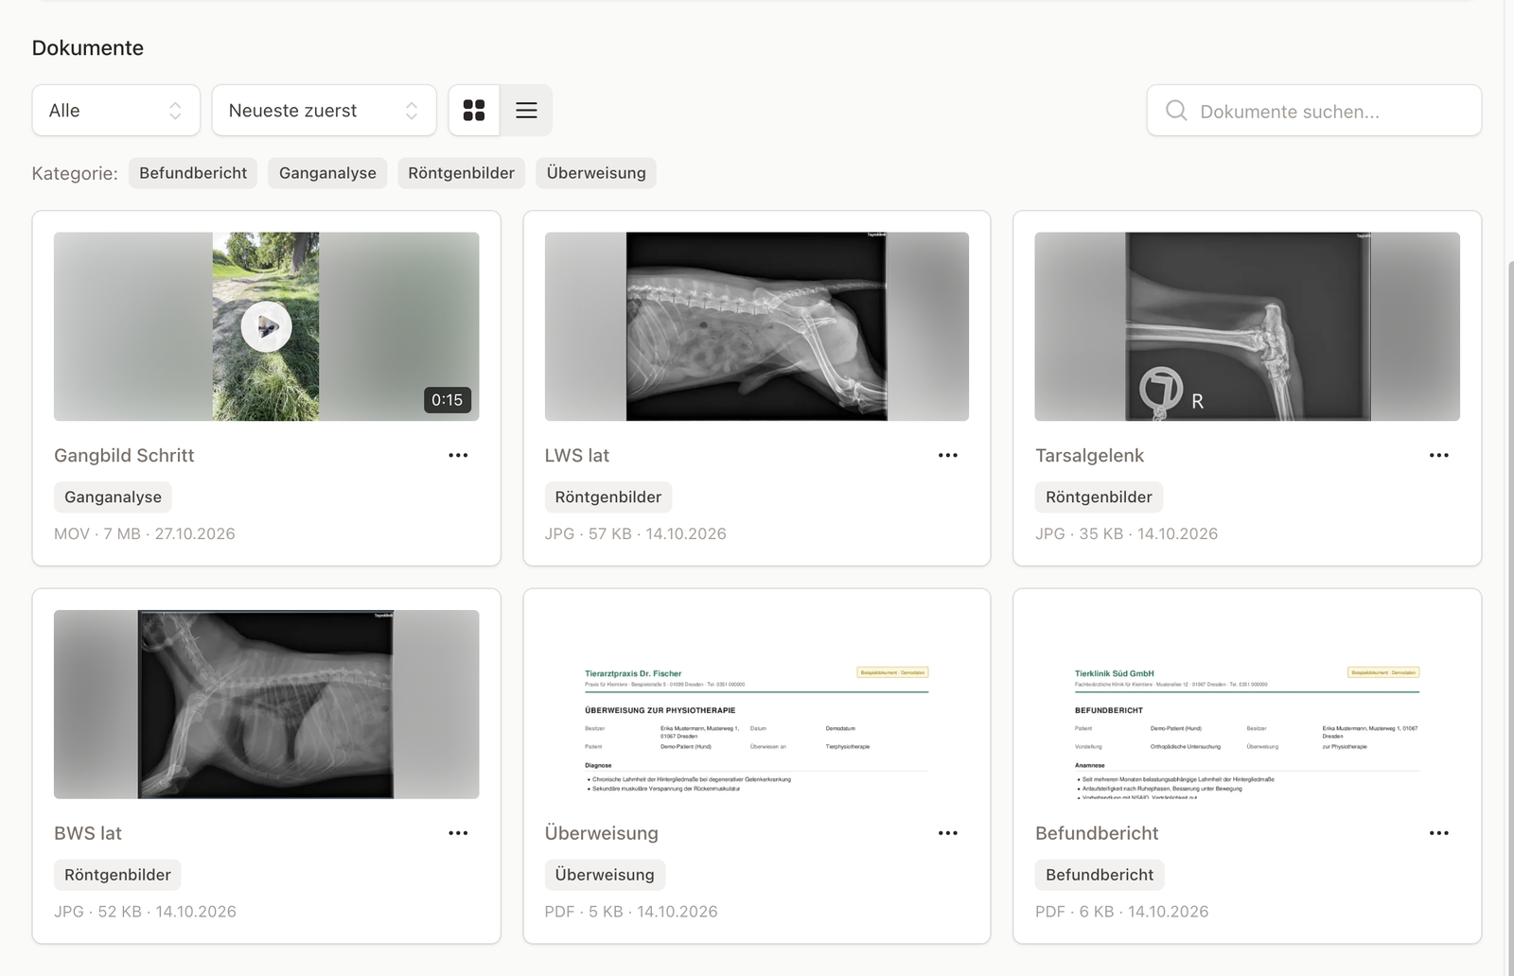Open the LWS lat X-ray thumbnail

point(757,326)
